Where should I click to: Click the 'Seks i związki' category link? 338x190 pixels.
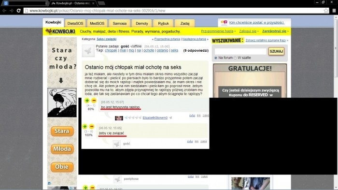(107, 39)
